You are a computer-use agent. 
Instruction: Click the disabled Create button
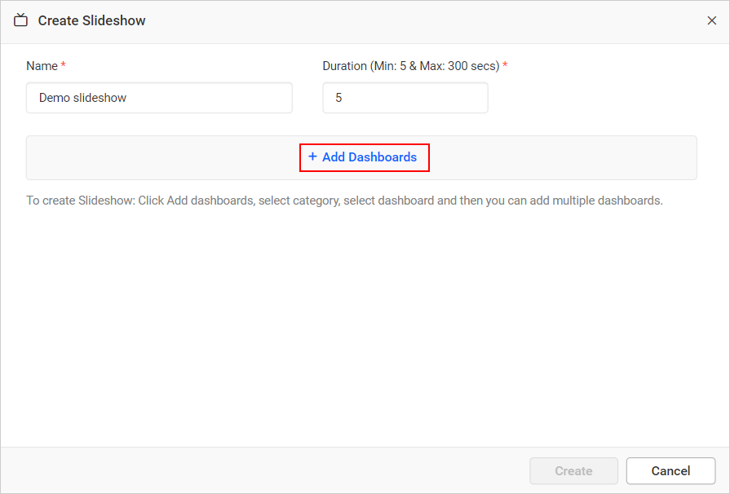click(x=573, y=470)
